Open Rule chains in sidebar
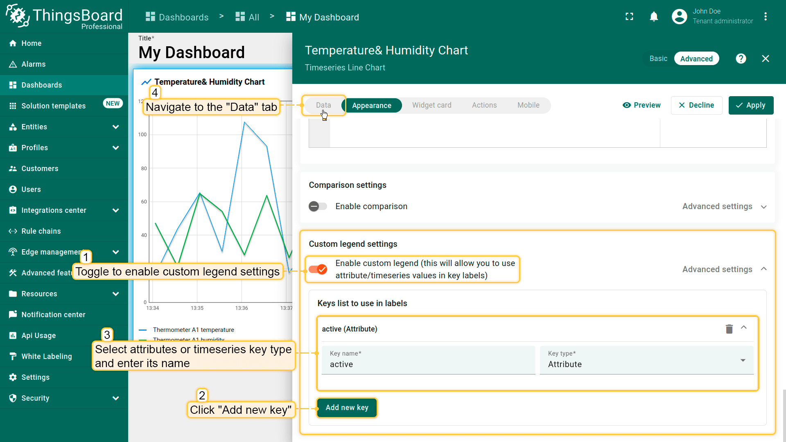The width and height of the screenshot is (786, 442). [41, 231]
